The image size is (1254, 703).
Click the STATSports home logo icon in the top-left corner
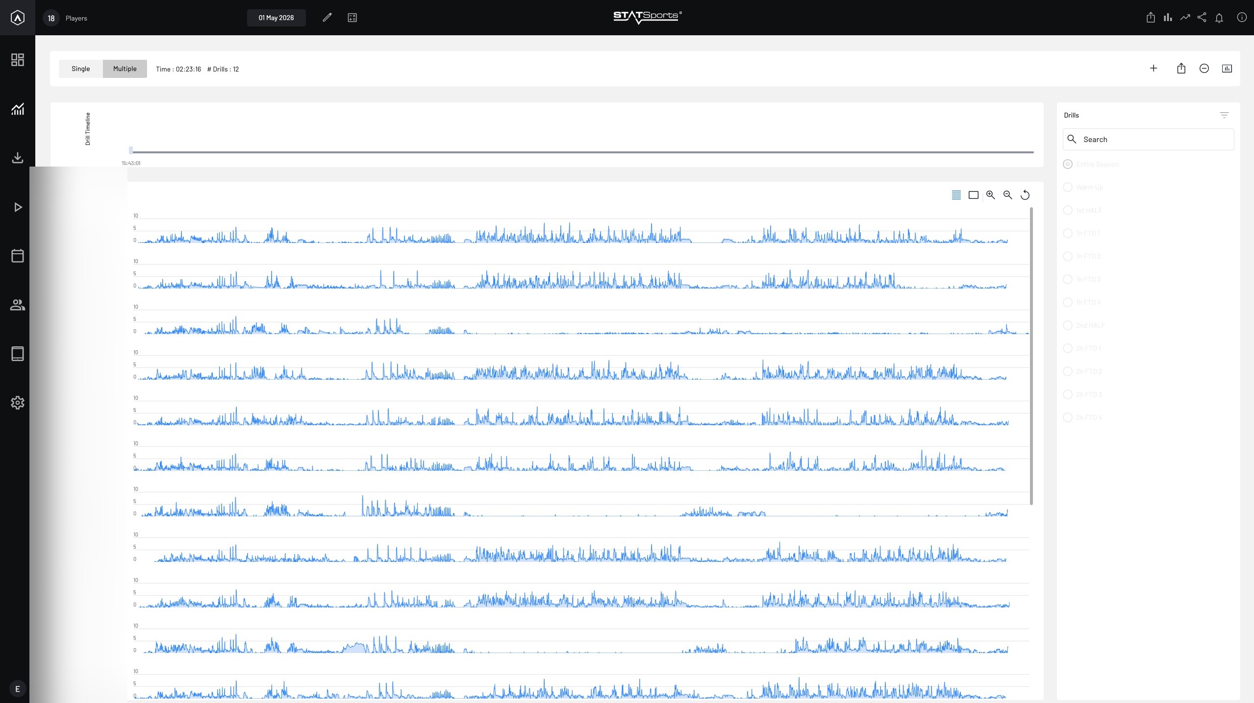tap(18, 18)
